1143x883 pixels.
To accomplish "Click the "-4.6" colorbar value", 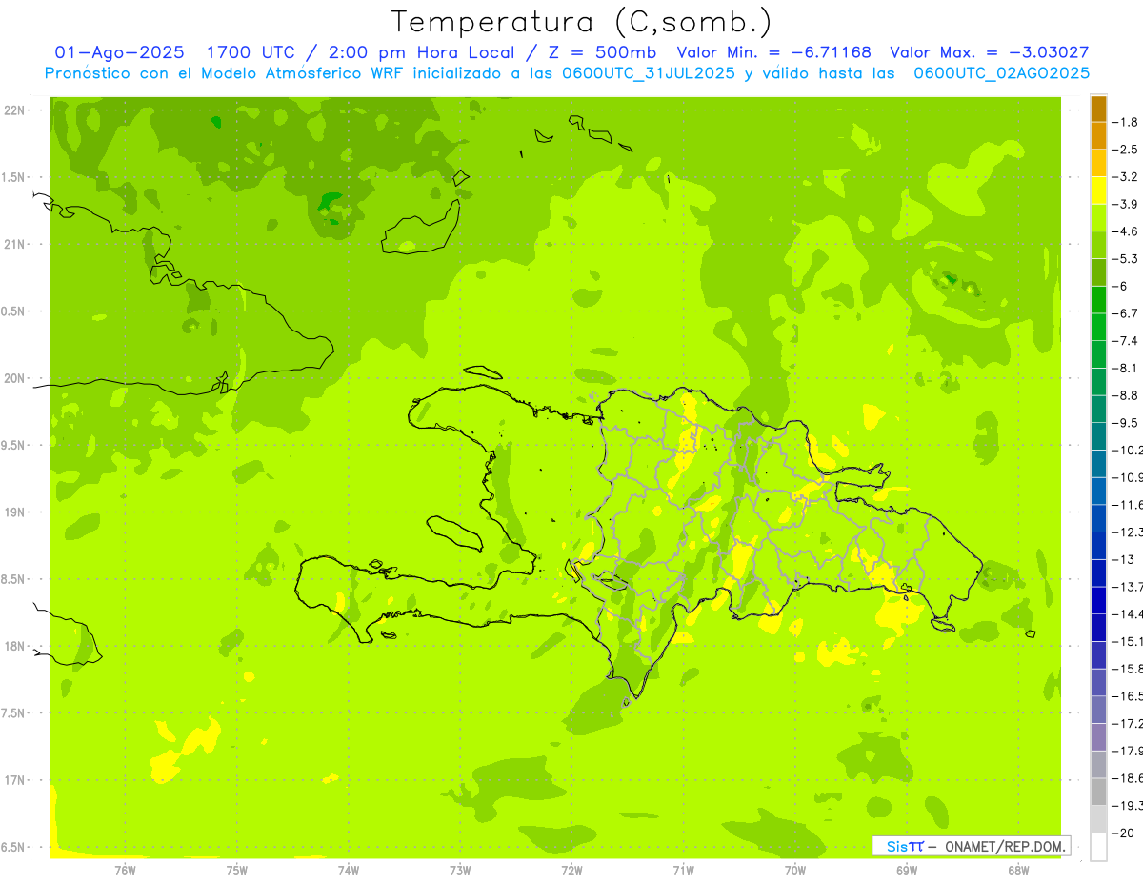I will [1127, 231].
